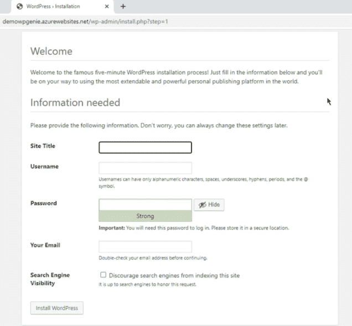Click the Search Engine Visibility label
The width and height of the screenshot is (352, 326).
[50, 279]
